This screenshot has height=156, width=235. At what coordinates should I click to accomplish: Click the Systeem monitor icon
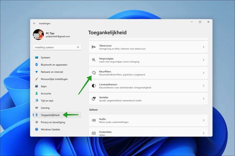[x=37, y=57]
